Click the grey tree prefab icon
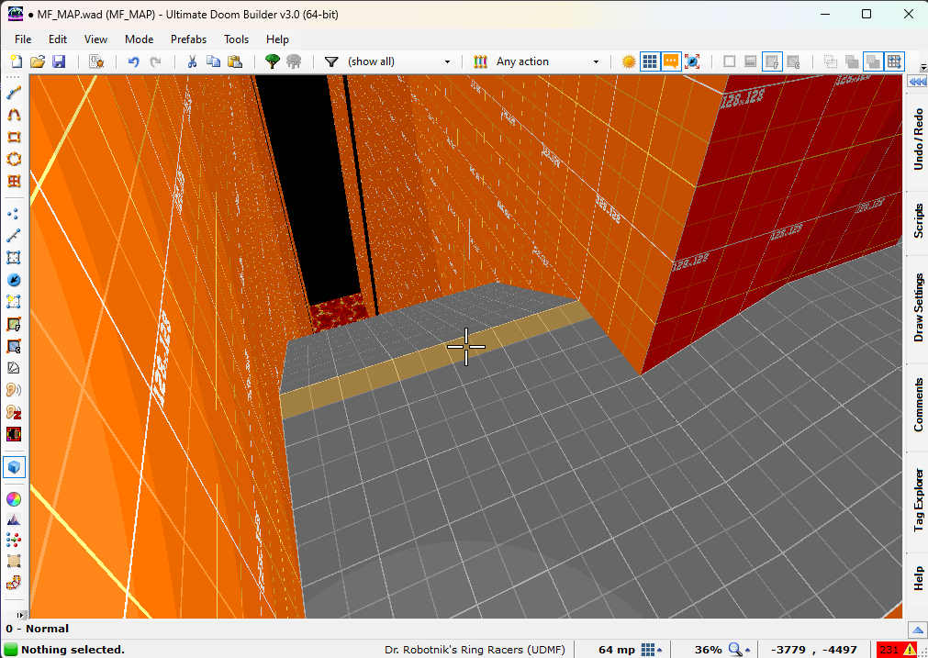Viewport: 928px width, 658px height. pos(294,61)
